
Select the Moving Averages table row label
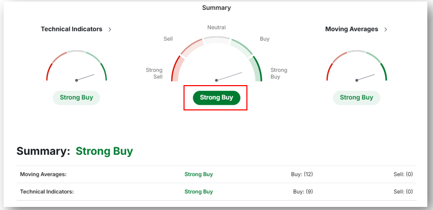pyautogui.click(x=43, y=174)
